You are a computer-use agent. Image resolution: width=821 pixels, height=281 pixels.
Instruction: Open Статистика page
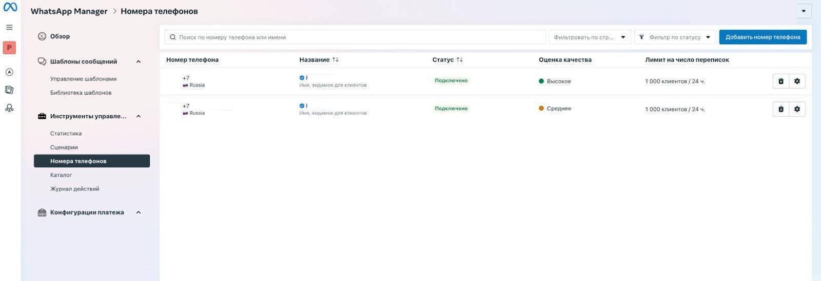[x=66, y=134]
